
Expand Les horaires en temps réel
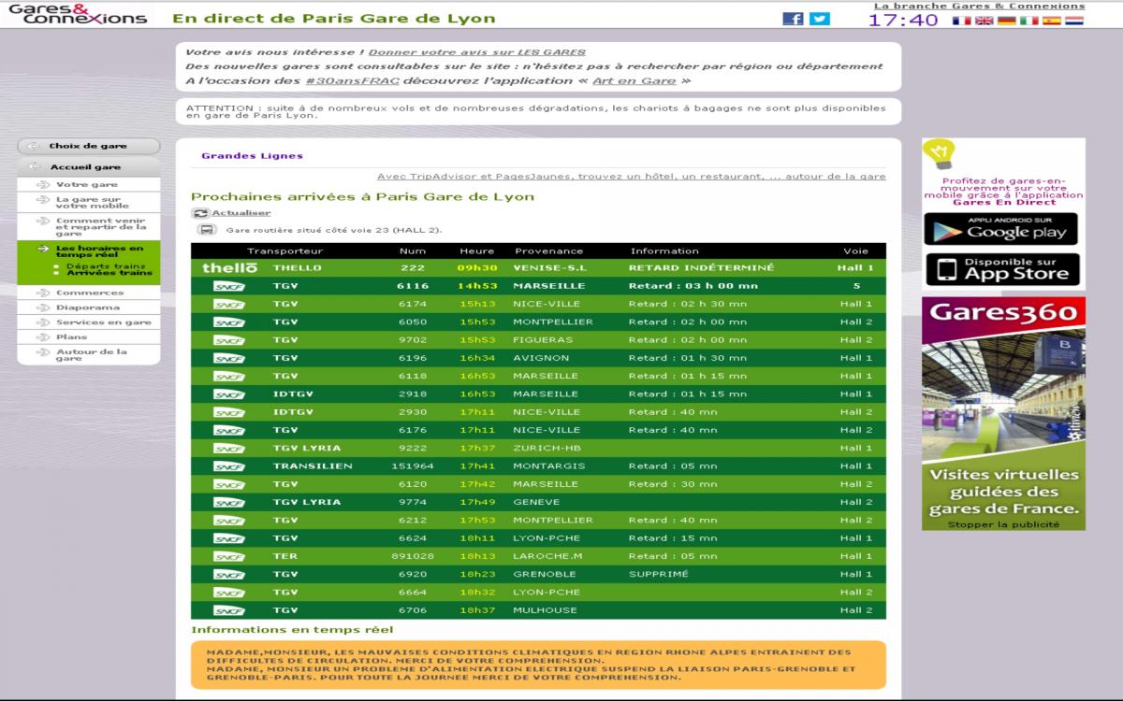tap(98, 251)
